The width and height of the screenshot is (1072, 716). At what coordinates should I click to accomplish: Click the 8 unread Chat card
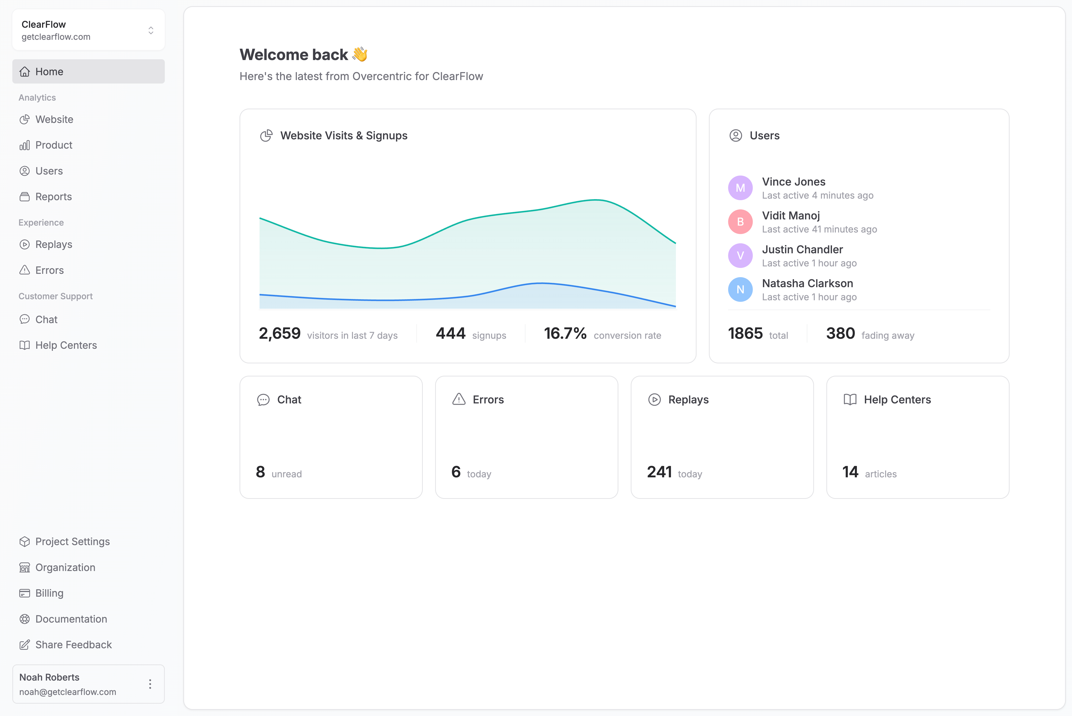(x=331, y=438)
